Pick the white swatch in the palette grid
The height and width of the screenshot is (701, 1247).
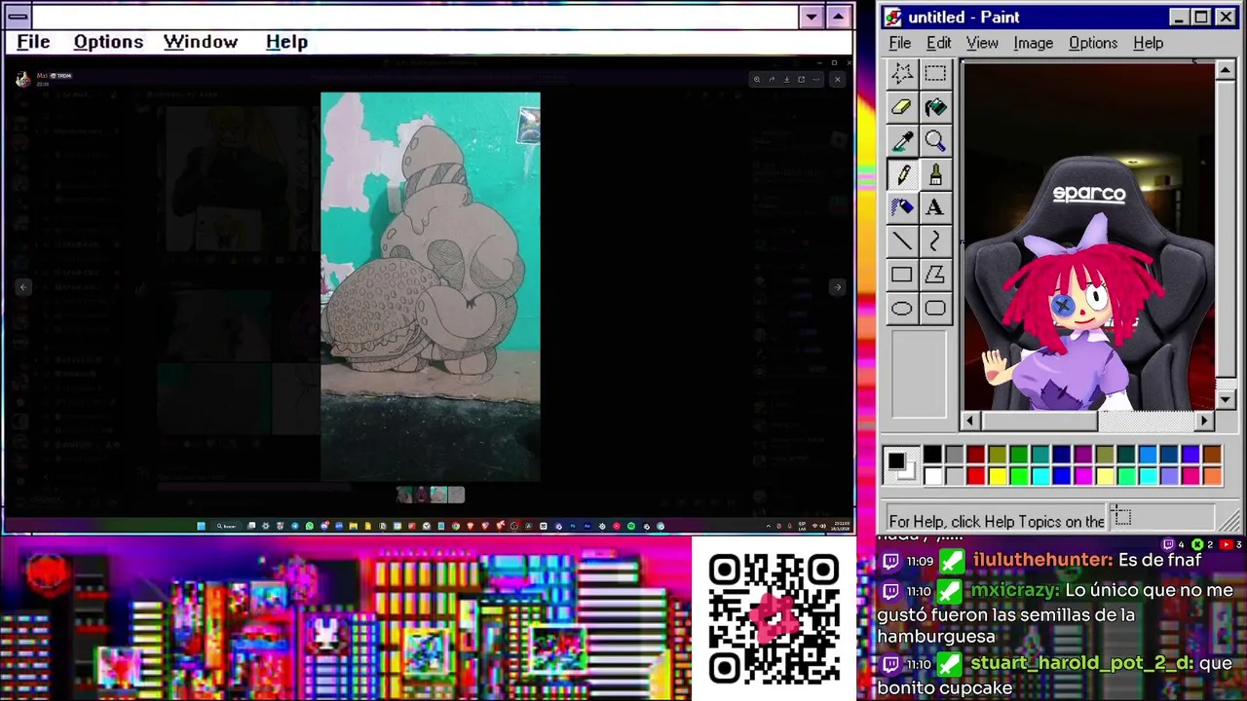click(x=932, y=476)
